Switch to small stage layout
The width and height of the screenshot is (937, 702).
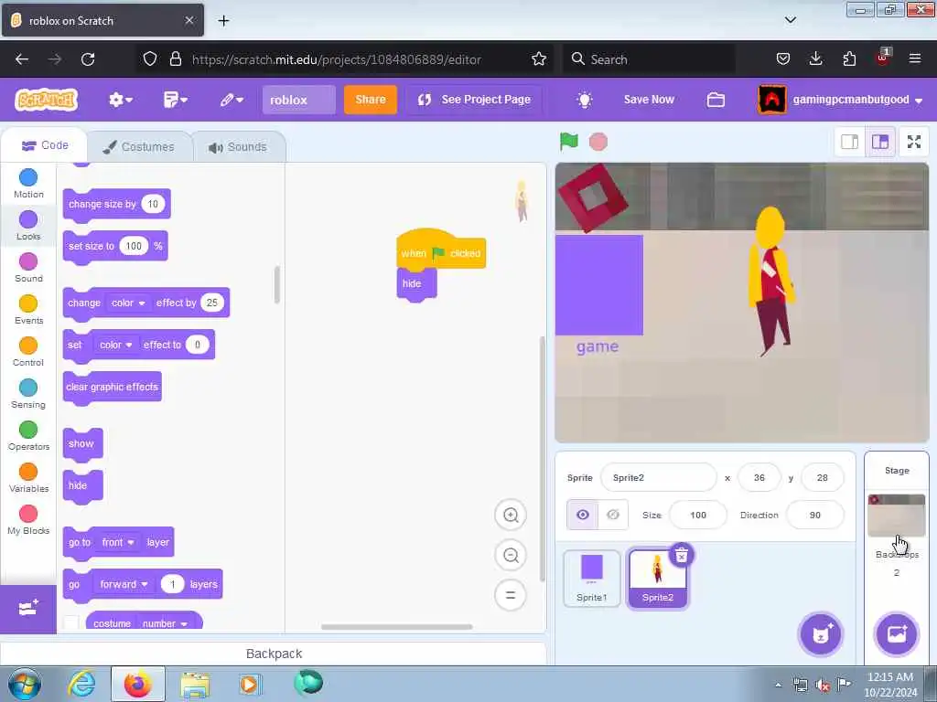point(850,142)
